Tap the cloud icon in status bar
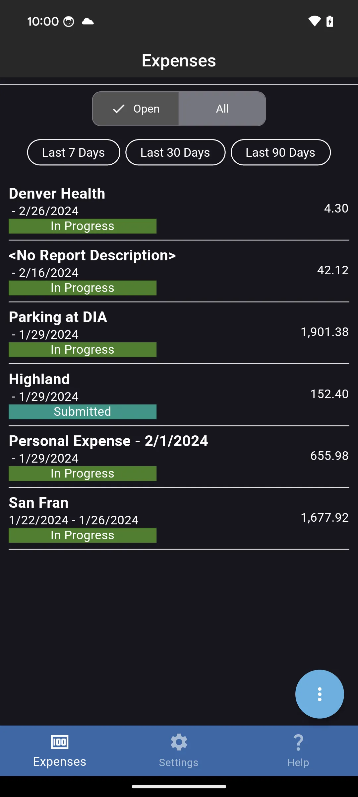The height and width of the screenshot is (797, 358). 88,22
